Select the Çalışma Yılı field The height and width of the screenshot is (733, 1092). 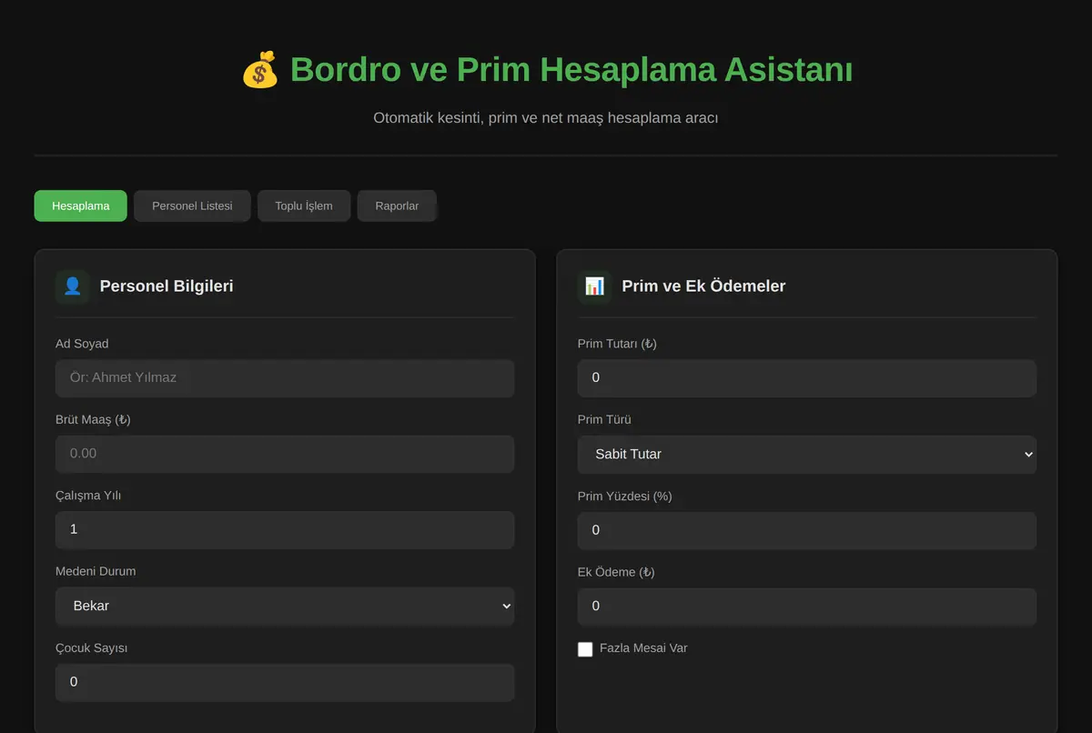[285, 529]
